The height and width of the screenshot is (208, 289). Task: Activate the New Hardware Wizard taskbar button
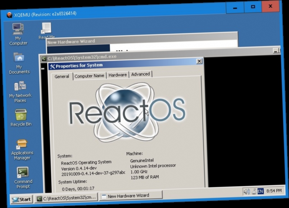[x=131, y=196]
